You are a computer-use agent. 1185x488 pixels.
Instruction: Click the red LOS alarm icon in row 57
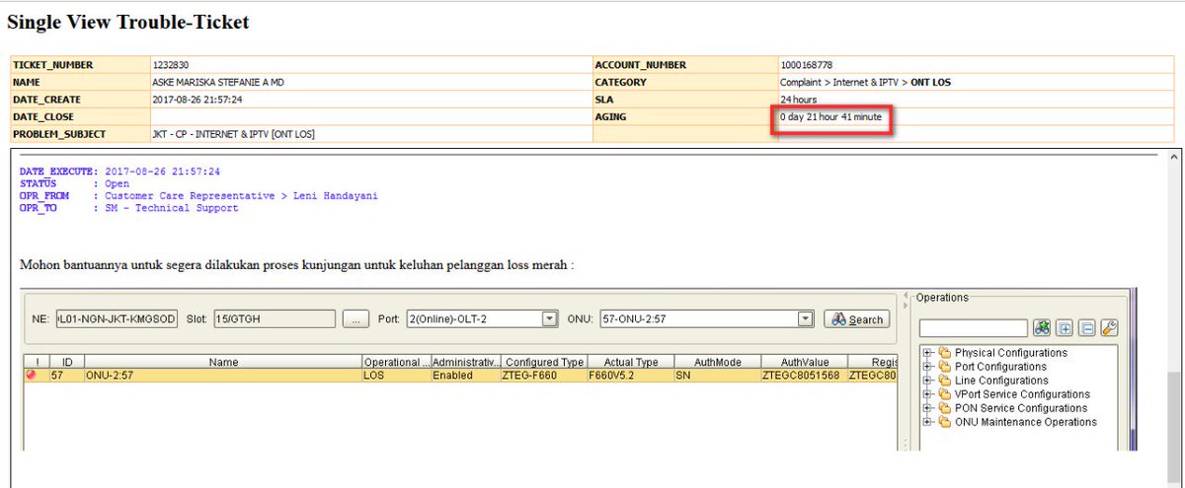coord(33,376)
